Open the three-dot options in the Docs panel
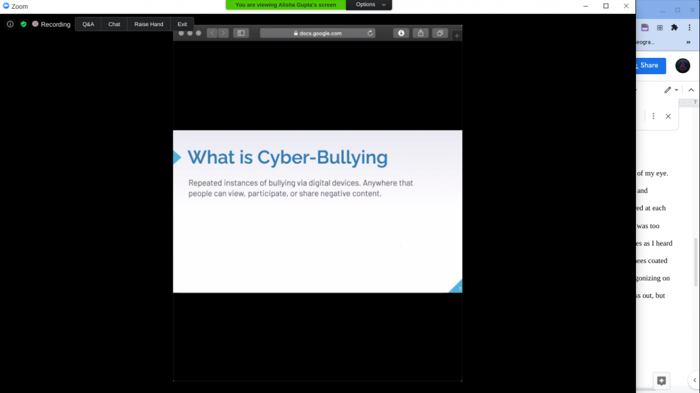Image resolution: width=700 pixels, height=393 pixels. (x=653, y=116)
